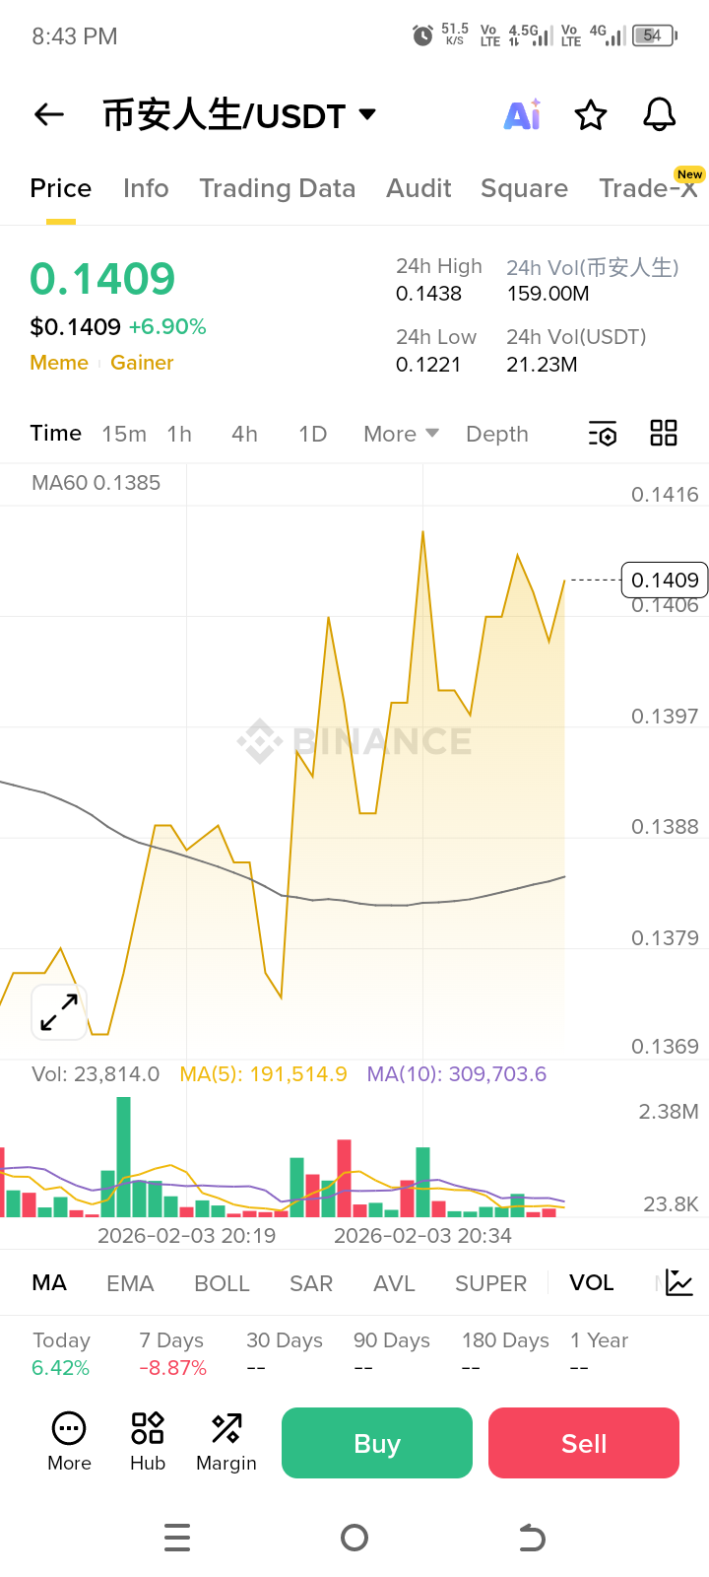Open price alert bell icon

659,115
